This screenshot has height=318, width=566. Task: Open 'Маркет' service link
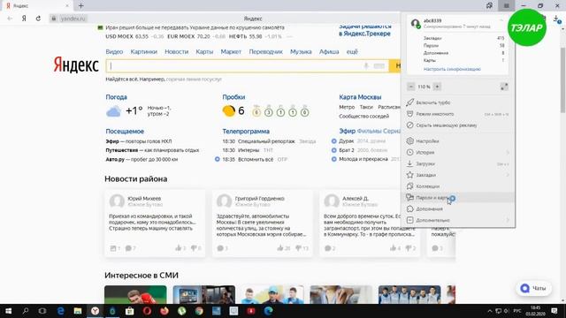pyautogui.click(x=231, y=51)
